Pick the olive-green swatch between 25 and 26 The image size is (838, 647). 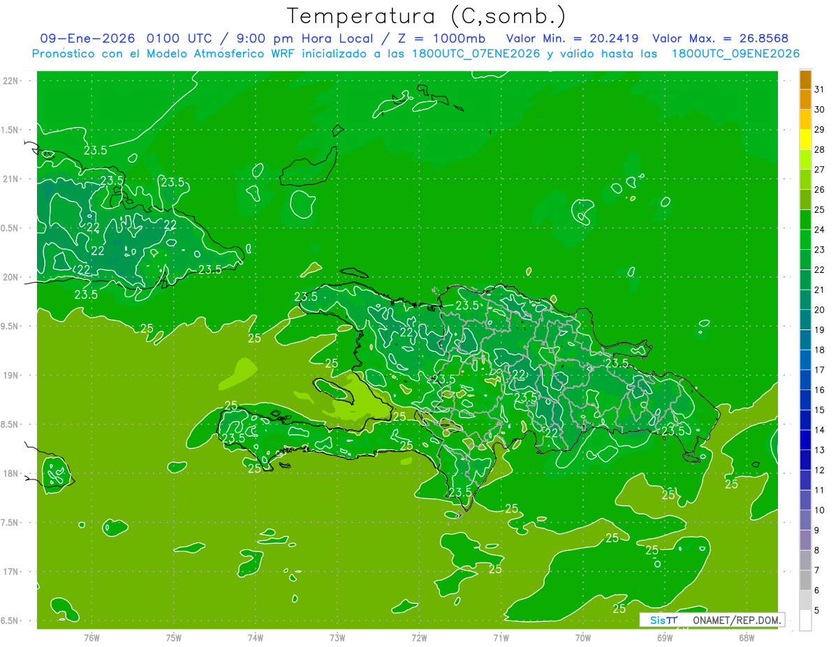click(x=805, y=200)
